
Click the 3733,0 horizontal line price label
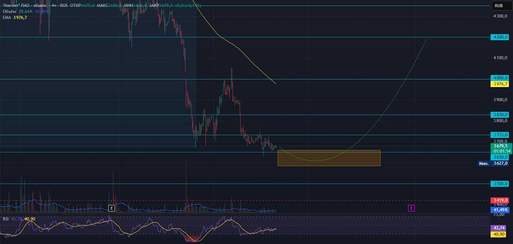pos(500,135)
